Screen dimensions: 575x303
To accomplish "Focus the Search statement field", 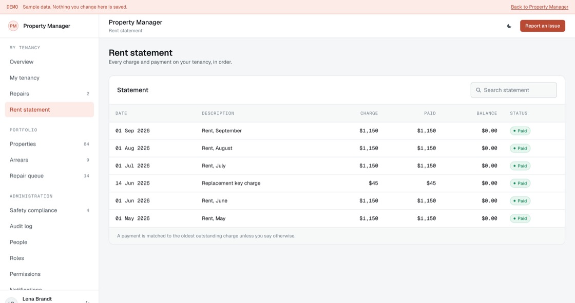I will pos(513,90).
